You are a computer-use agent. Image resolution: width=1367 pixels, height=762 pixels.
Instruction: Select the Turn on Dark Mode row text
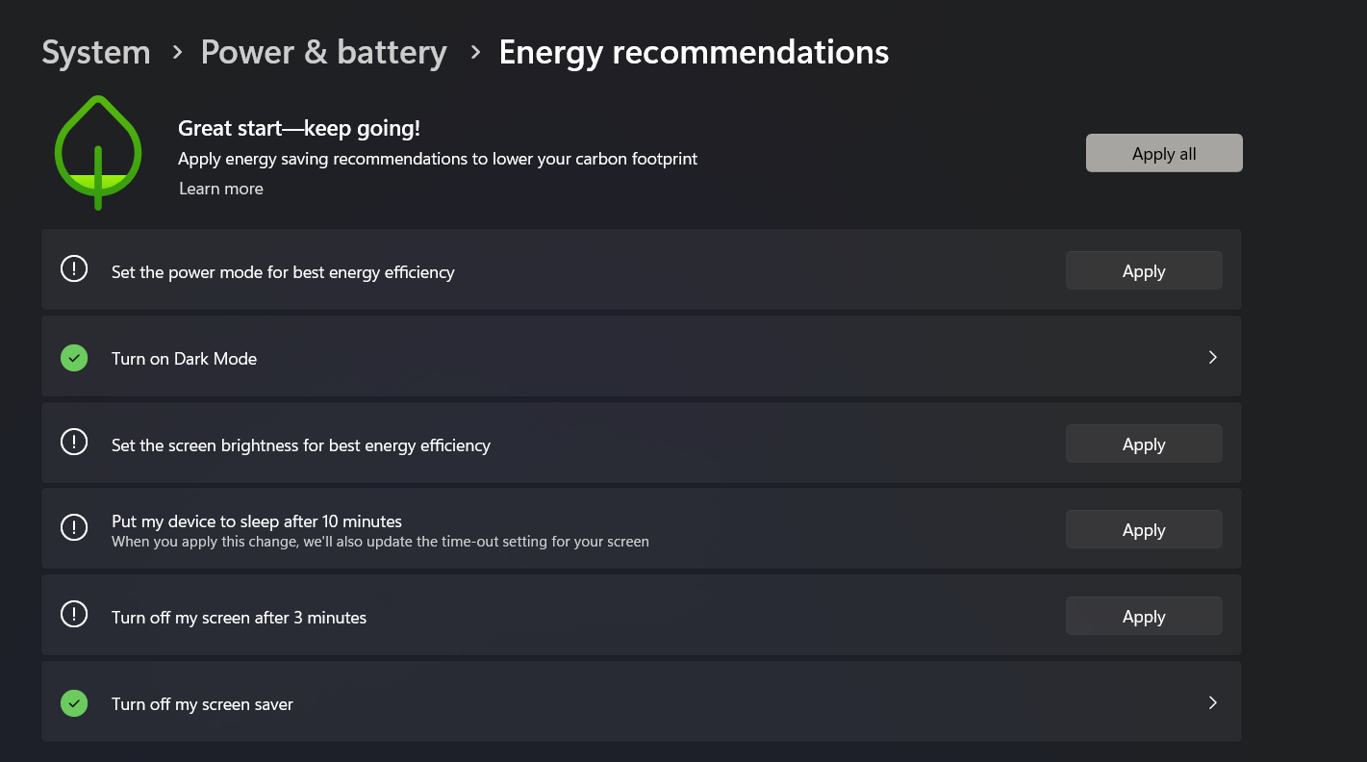[184, 359]
